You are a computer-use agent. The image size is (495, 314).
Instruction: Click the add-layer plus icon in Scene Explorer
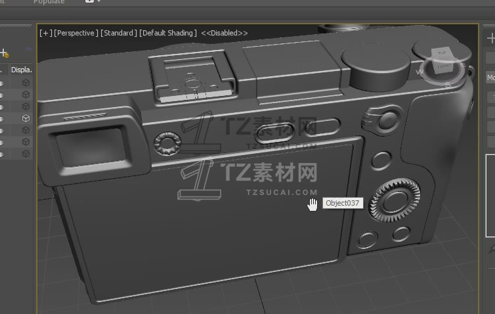pyautogui.click(x=5, y=53)
